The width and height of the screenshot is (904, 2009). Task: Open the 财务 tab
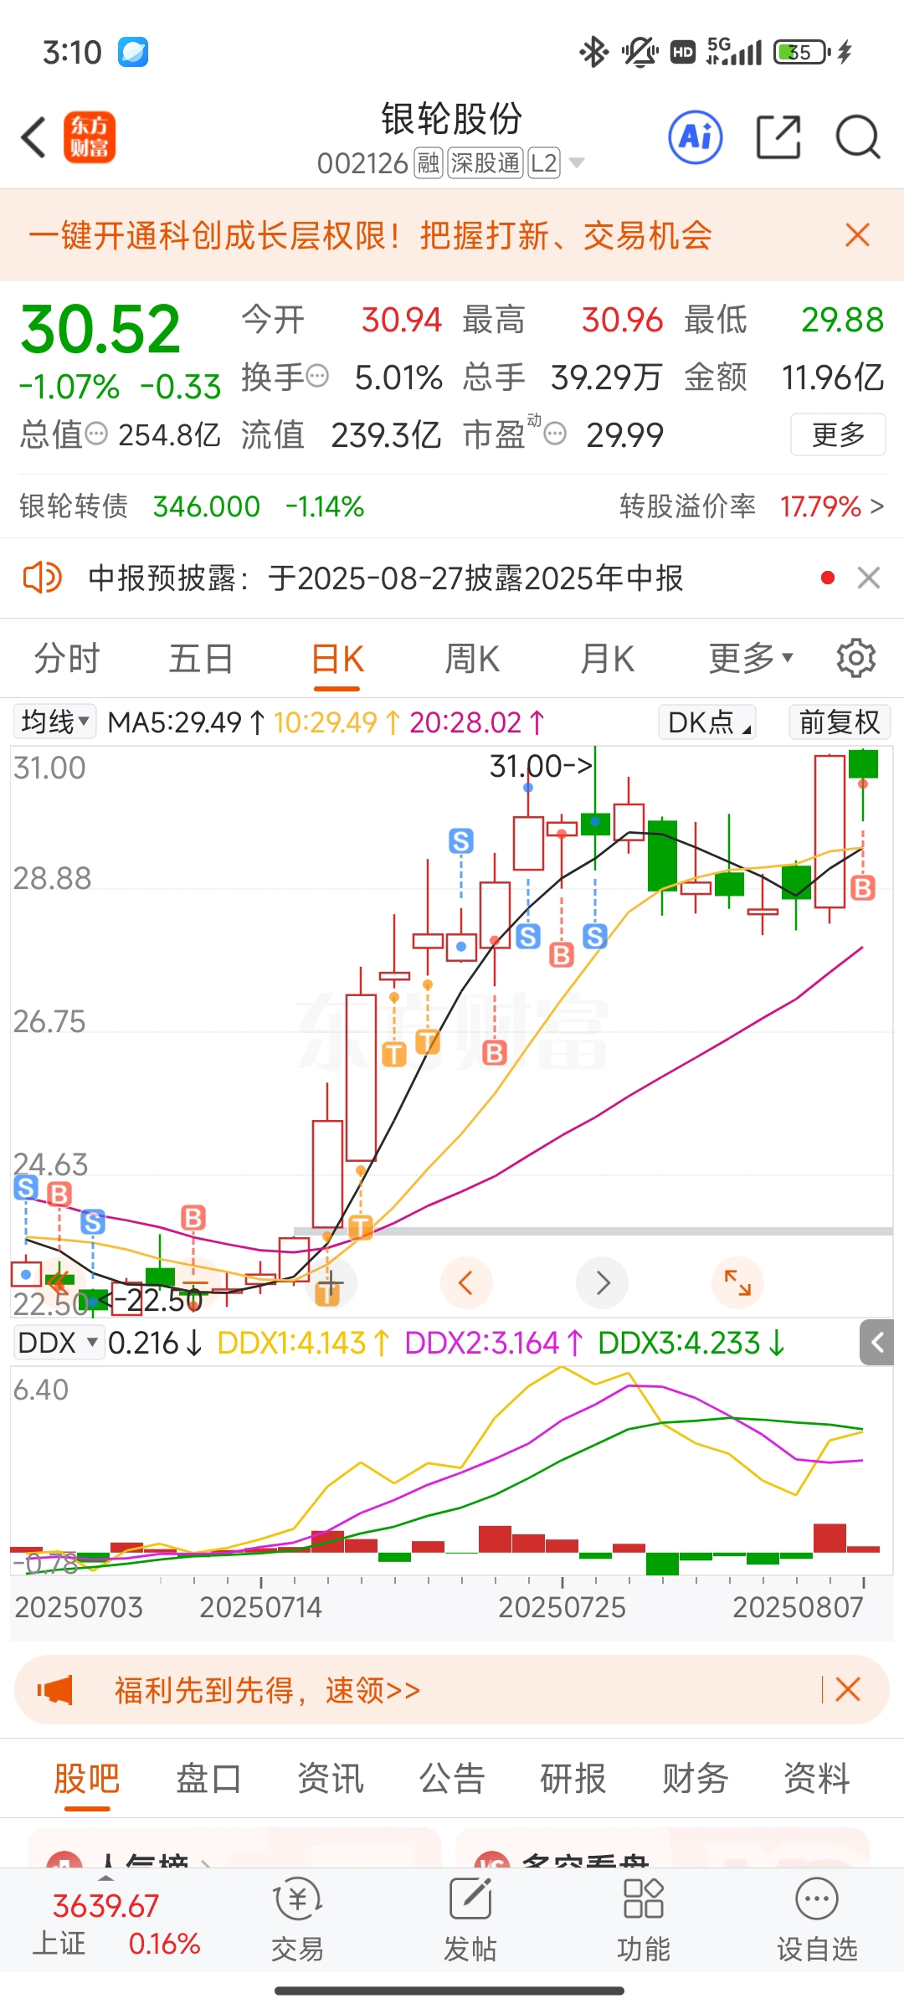pyautogui.click(x=696, y=1778)
